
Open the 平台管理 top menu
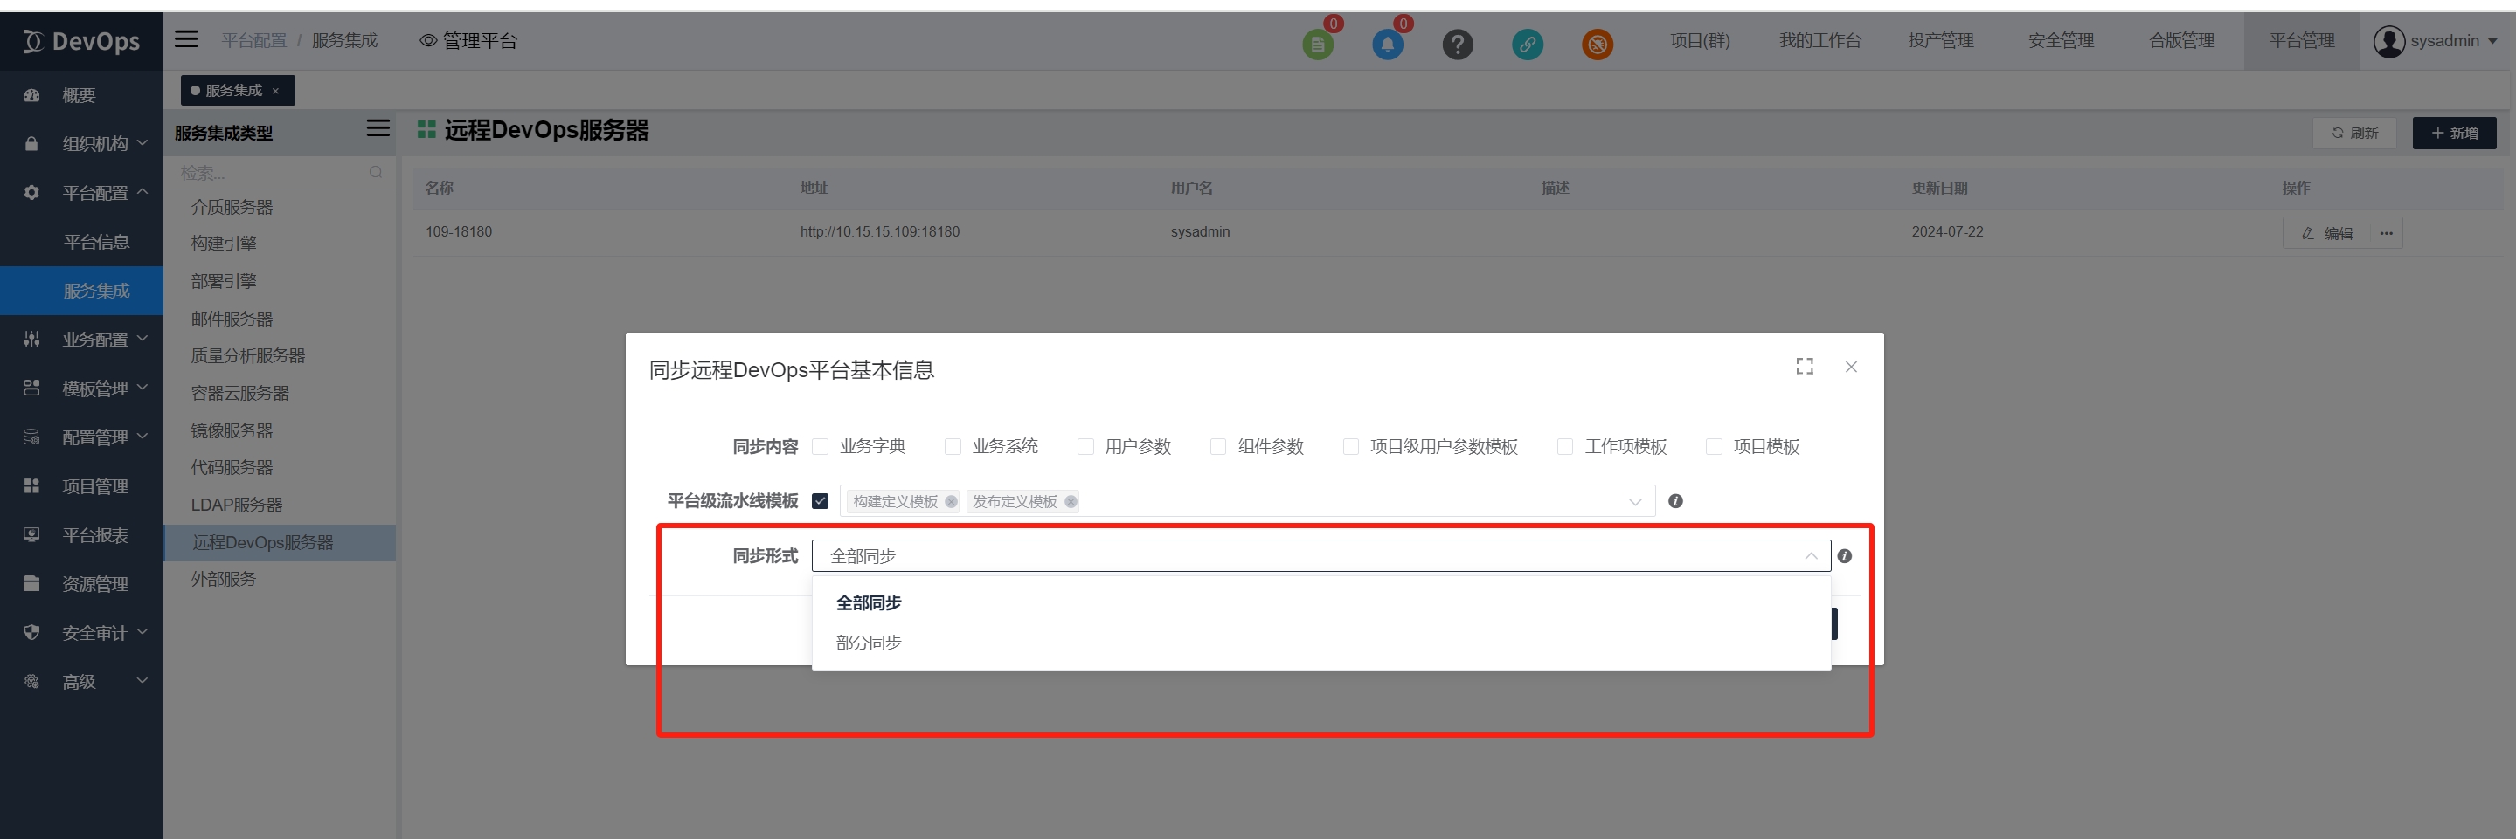(x=2302, y=41)
